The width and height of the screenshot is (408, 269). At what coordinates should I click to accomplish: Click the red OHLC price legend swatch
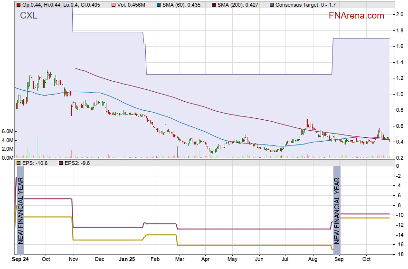tap(18, 5)
